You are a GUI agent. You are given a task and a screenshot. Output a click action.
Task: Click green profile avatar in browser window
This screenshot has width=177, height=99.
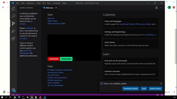point(169,7)
